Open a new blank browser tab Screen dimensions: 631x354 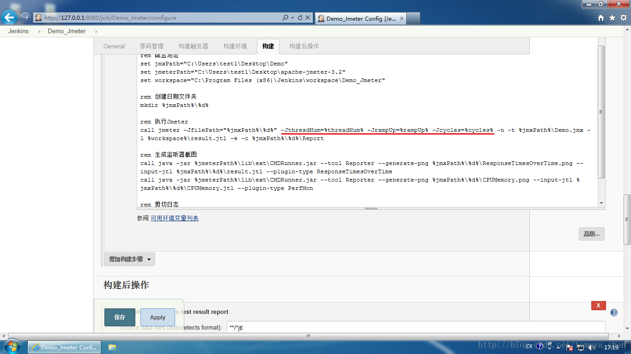[x=413, y=18]
